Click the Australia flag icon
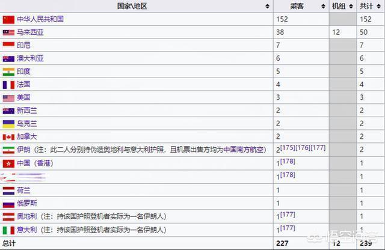Screen dimensions: 385x250 [x=8, y=59]
